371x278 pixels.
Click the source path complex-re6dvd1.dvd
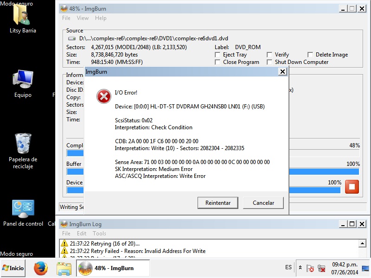coord(154,38)
